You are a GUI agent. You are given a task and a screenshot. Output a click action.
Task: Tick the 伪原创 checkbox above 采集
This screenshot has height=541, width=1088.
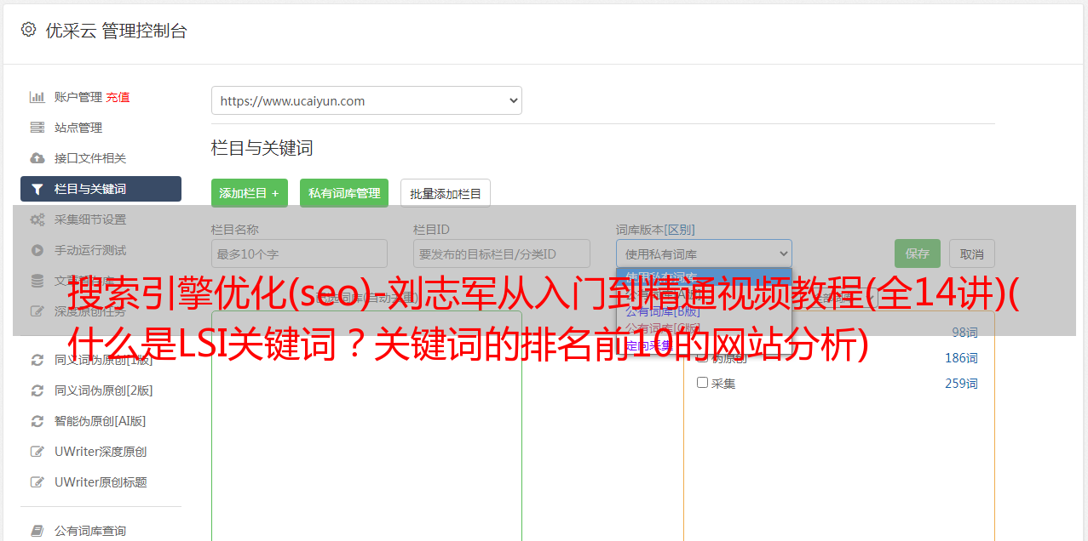tap(703, 357)
